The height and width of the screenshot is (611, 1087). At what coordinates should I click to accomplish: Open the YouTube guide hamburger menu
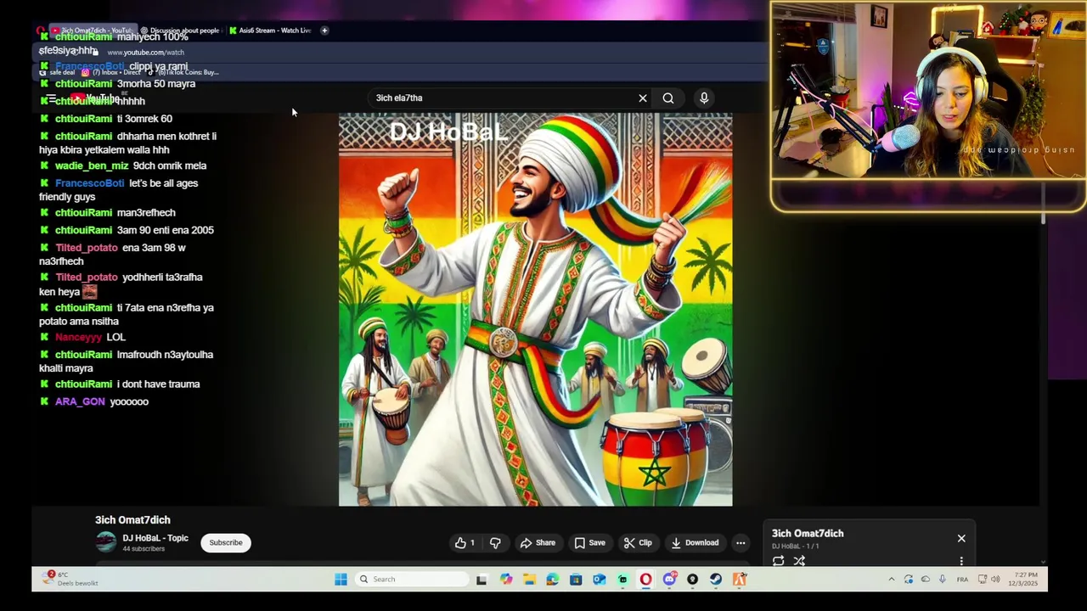point(52,99)
